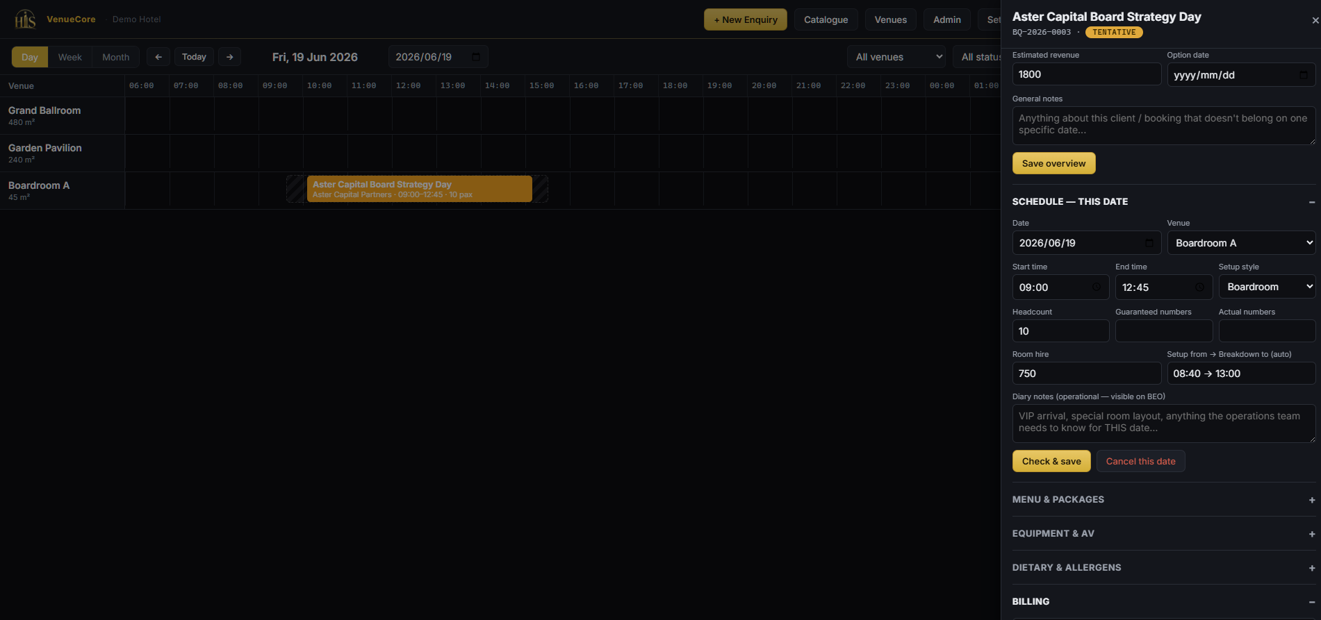The image size is (1321, 620).
Task: Click the Guaranteed numbers field
Action: [1164, 331]
